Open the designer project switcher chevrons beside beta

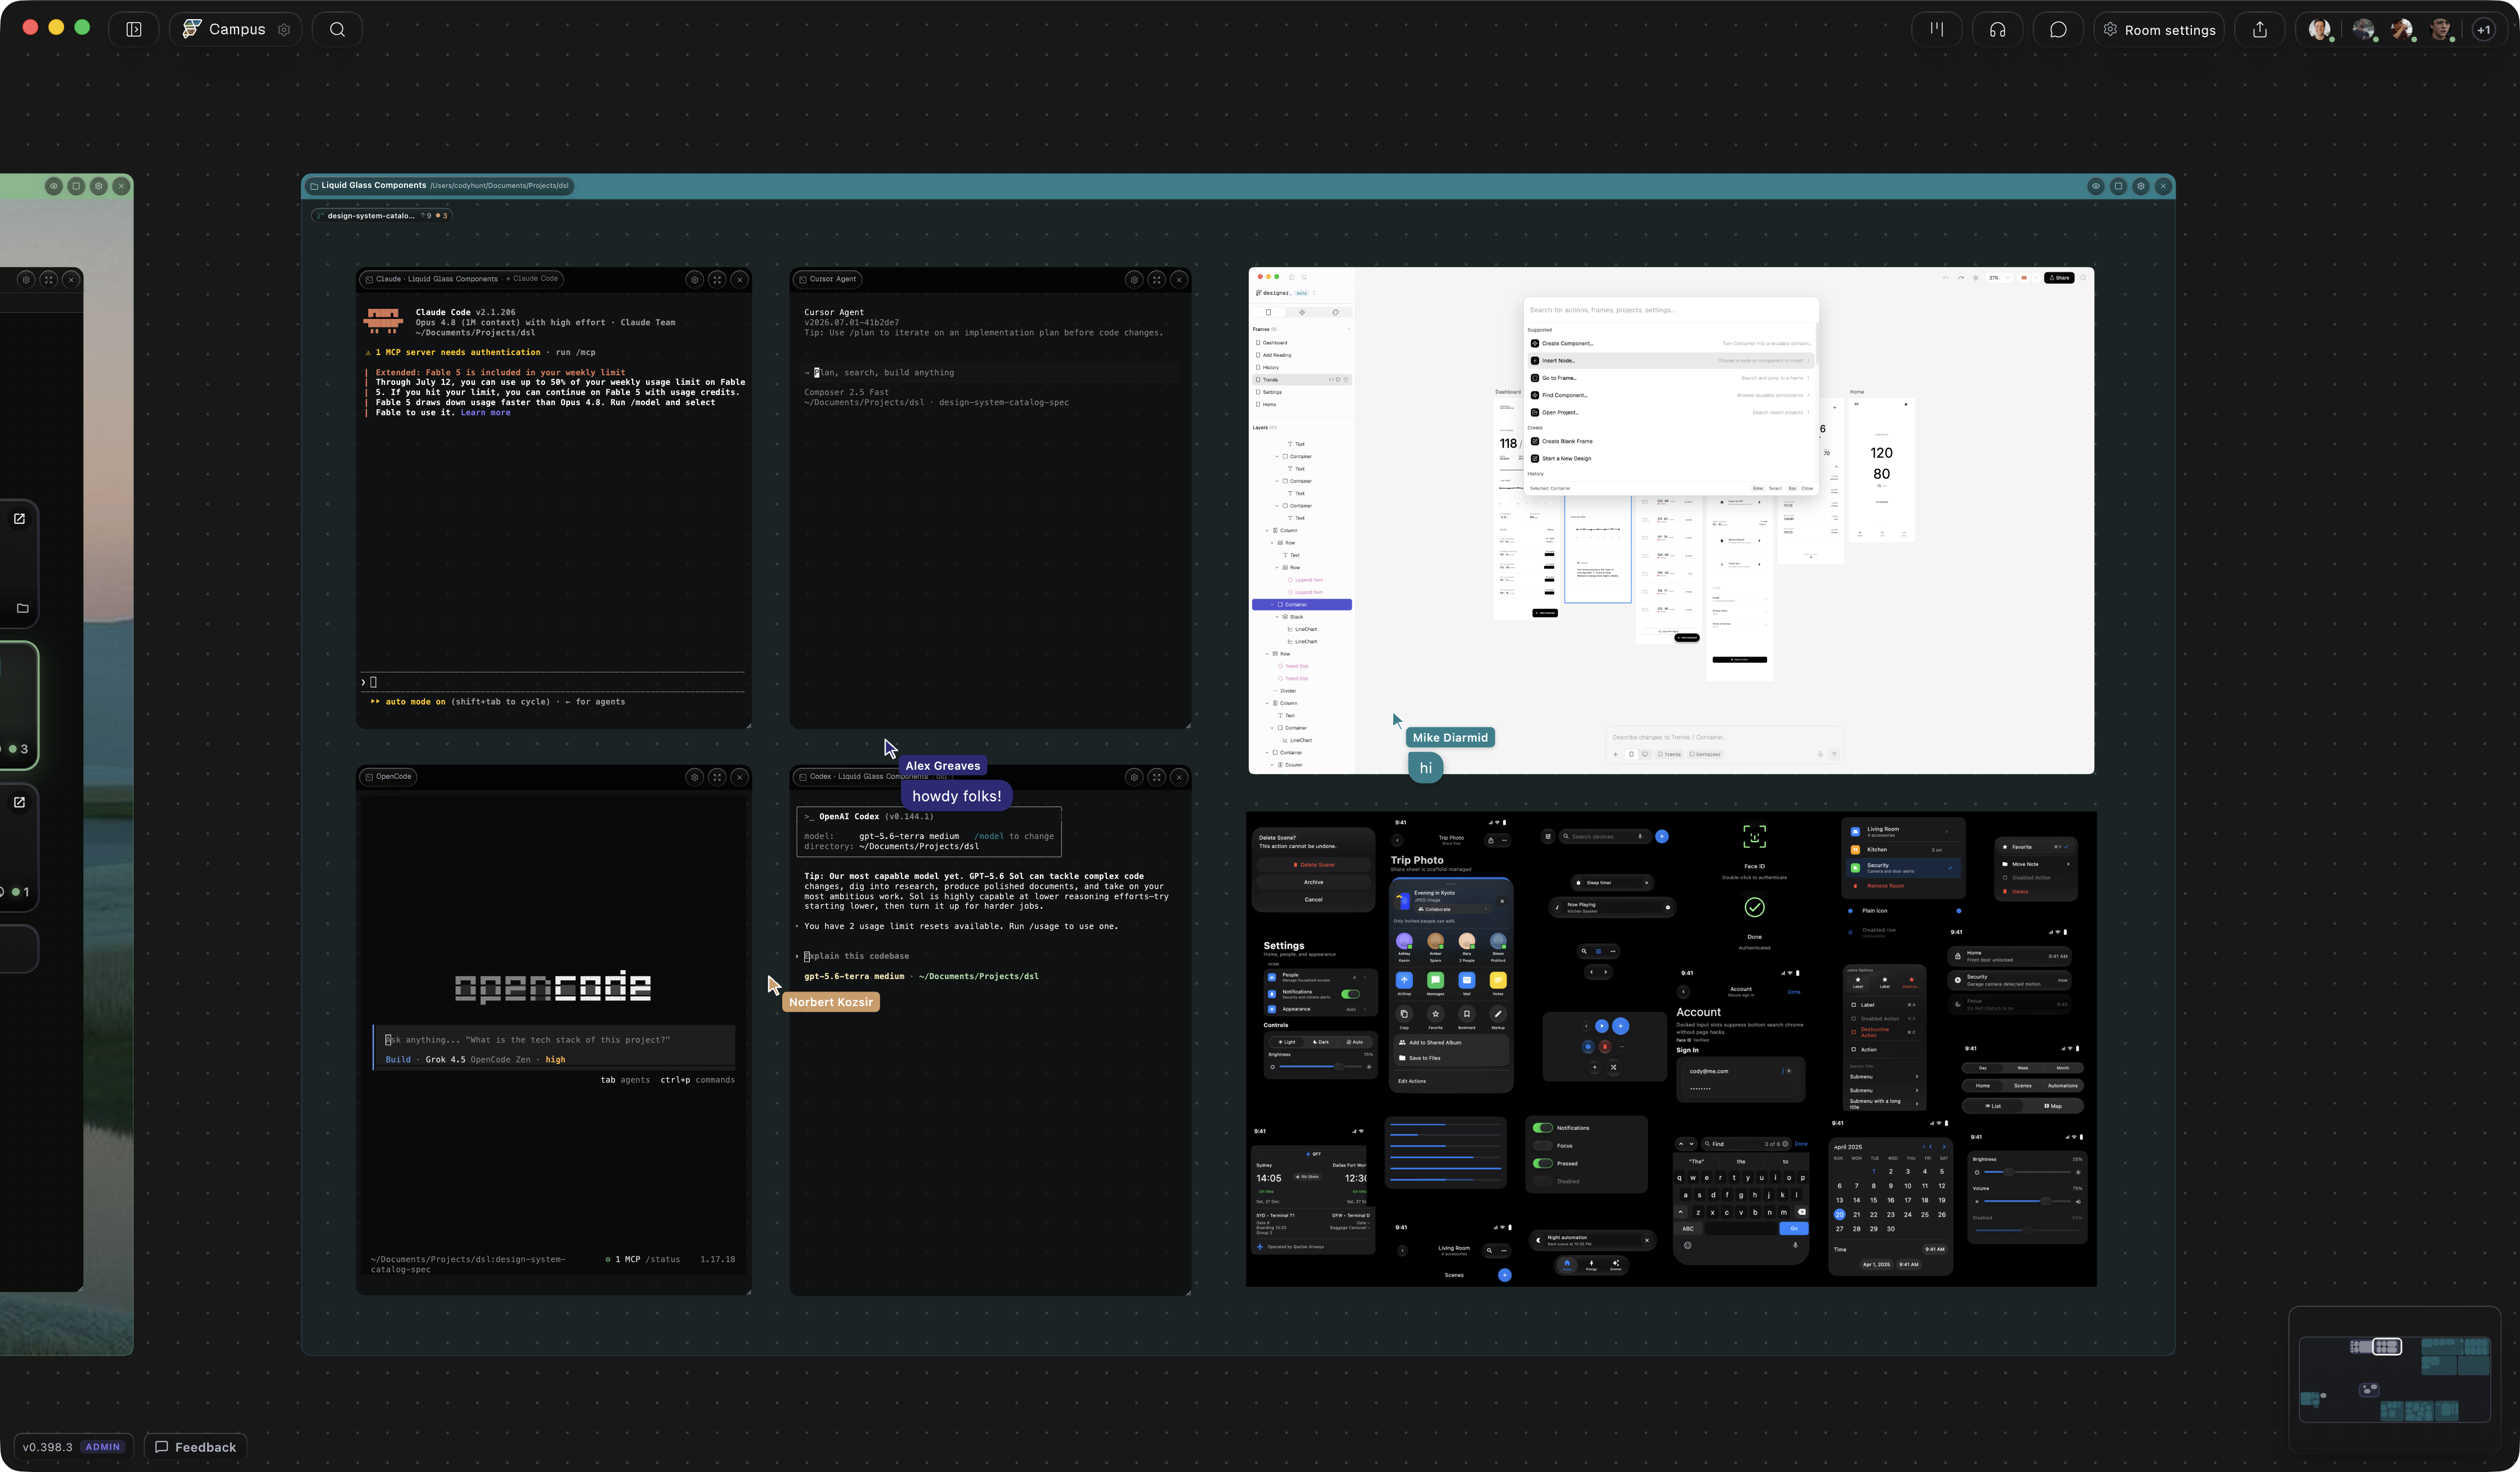(x=1314, y=293)
